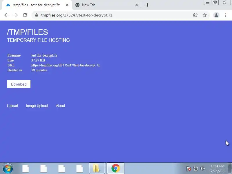
Task: Select the 37.87 KB size value
Action: coord(38,60)
